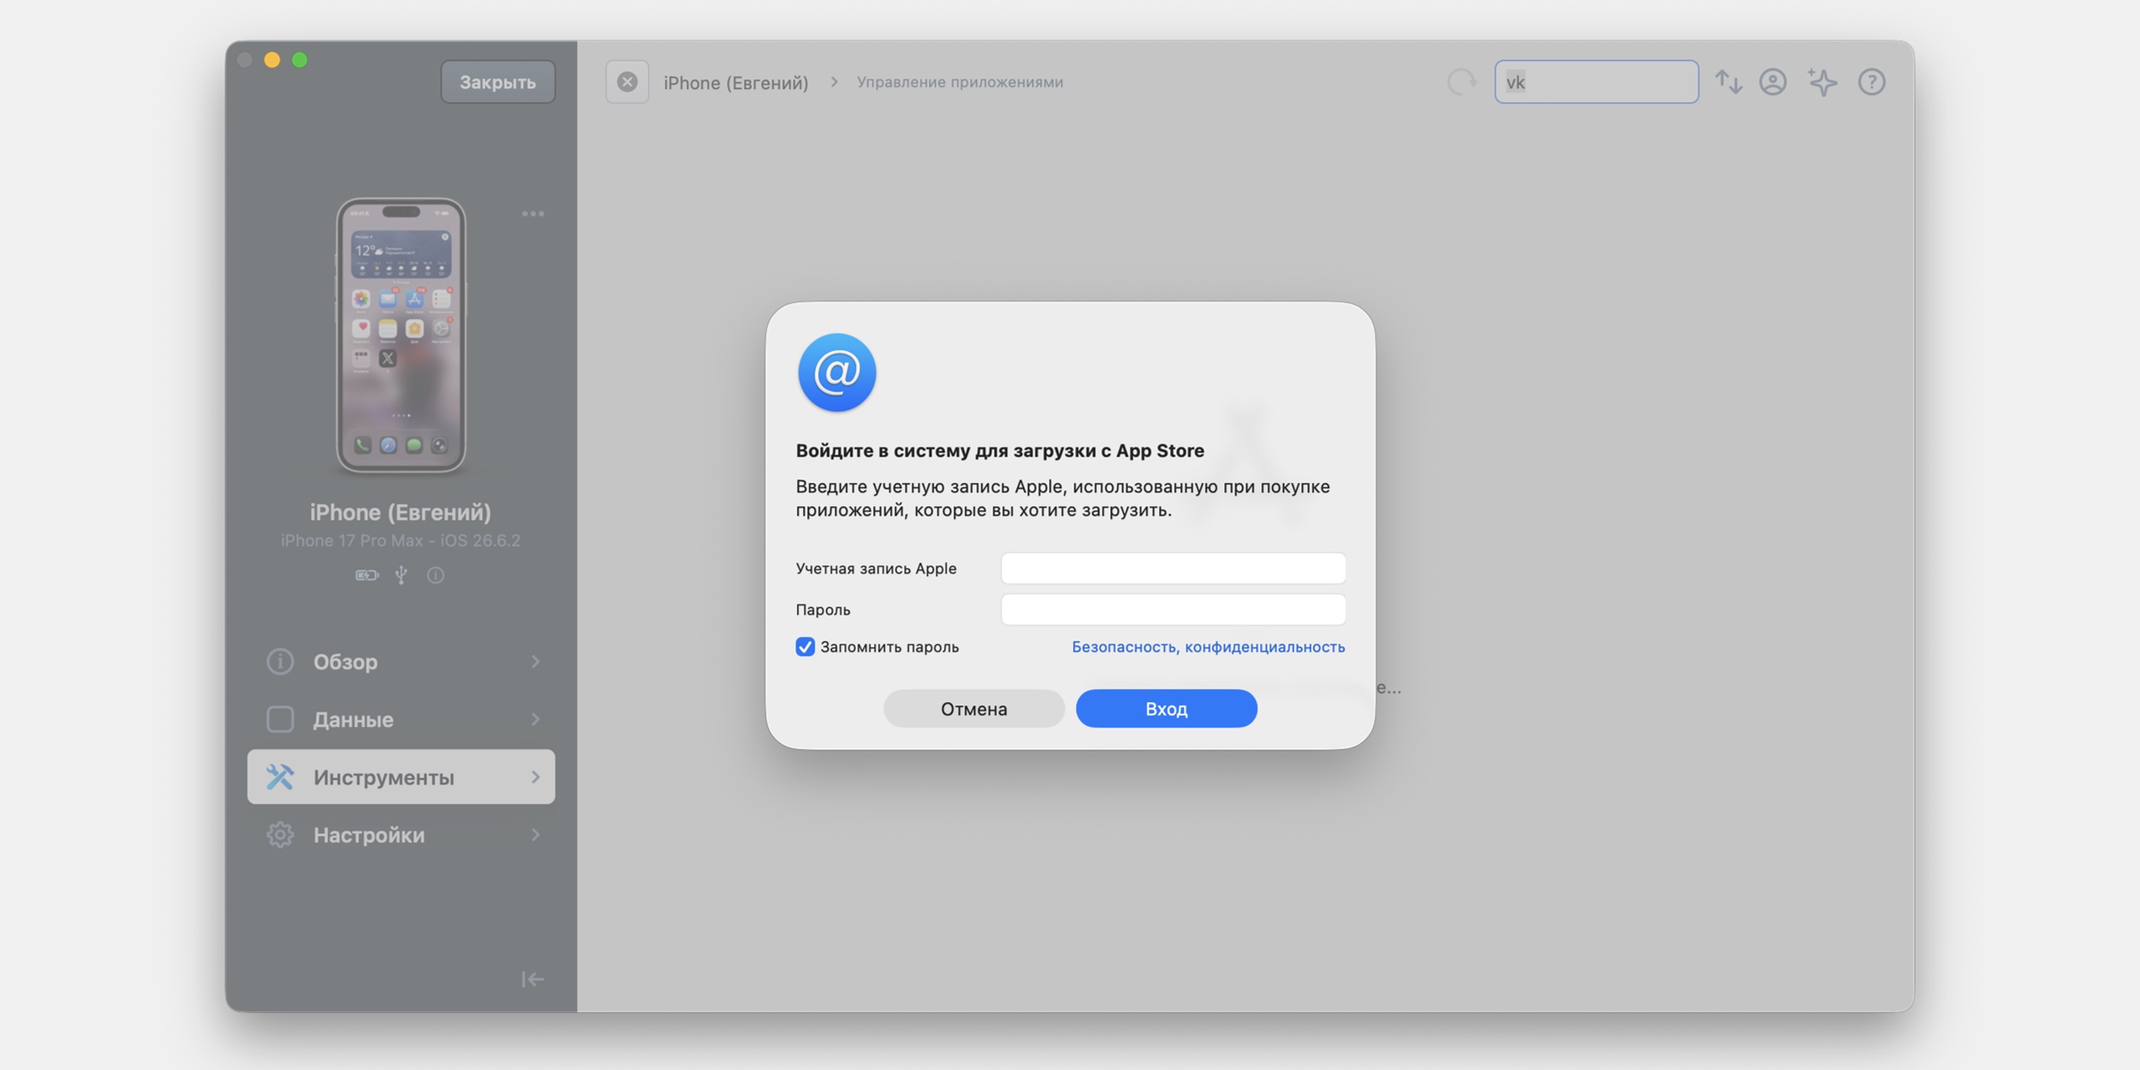
Task: Open the Настройки sidebar section
Action: (401, 835)
